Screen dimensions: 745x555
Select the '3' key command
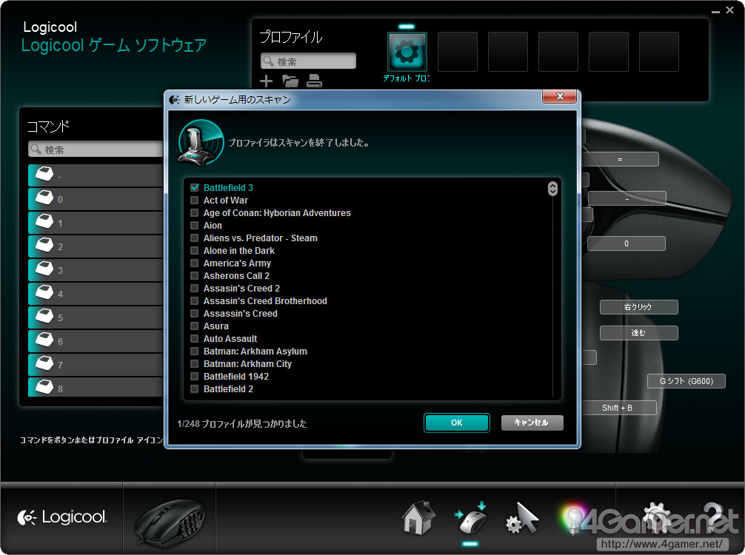96,271
